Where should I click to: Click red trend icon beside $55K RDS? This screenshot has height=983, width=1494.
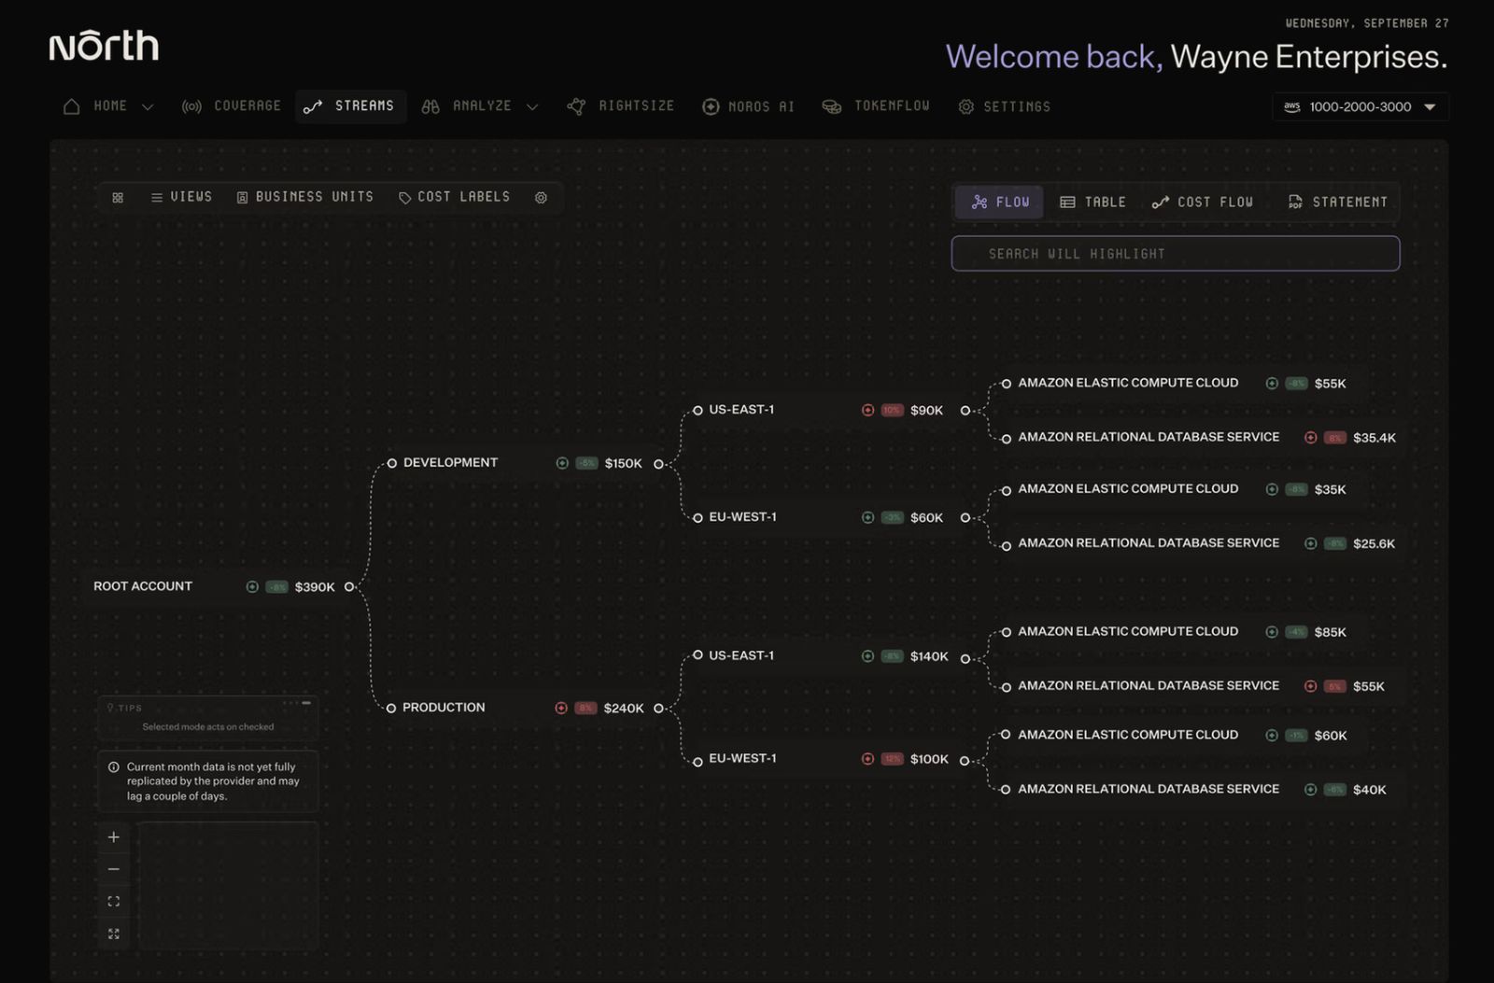[x=1310, y=686]
